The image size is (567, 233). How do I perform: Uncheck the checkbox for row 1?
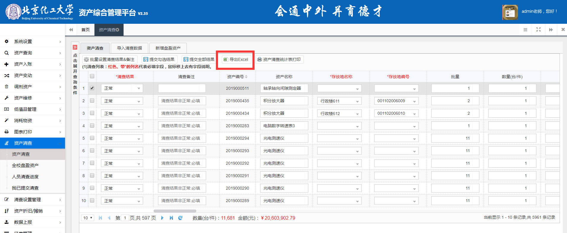pyautogui.click(x=92, y=88)
